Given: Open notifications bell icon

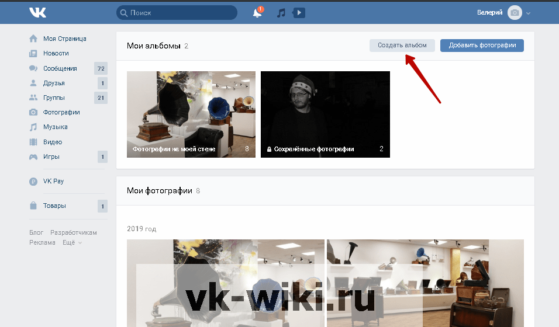Looking at the screenshot, I should pos(257,13).
